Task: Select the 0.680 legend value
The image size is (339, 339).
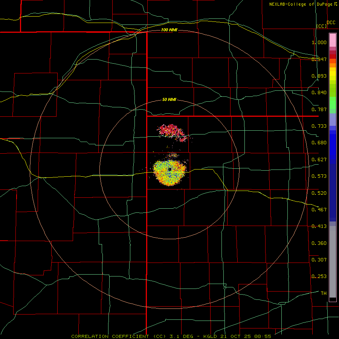Action: [319, 143]
